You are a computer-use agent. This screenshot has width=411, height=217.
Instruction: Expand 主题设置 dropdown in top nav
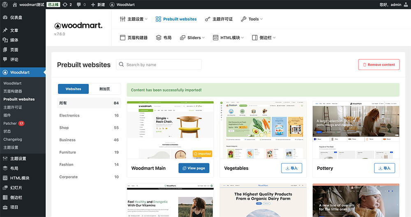click(134, 19)
